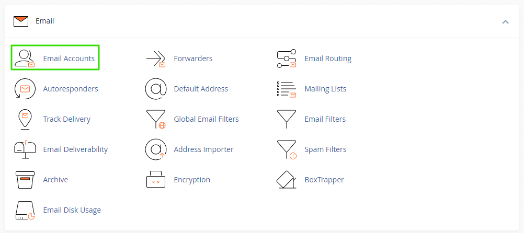Image resolution: width=524 pixels, height=233 pixels.
Task: Click the Archive box icon
Action: pyautogui.click(x=25, y=180)
